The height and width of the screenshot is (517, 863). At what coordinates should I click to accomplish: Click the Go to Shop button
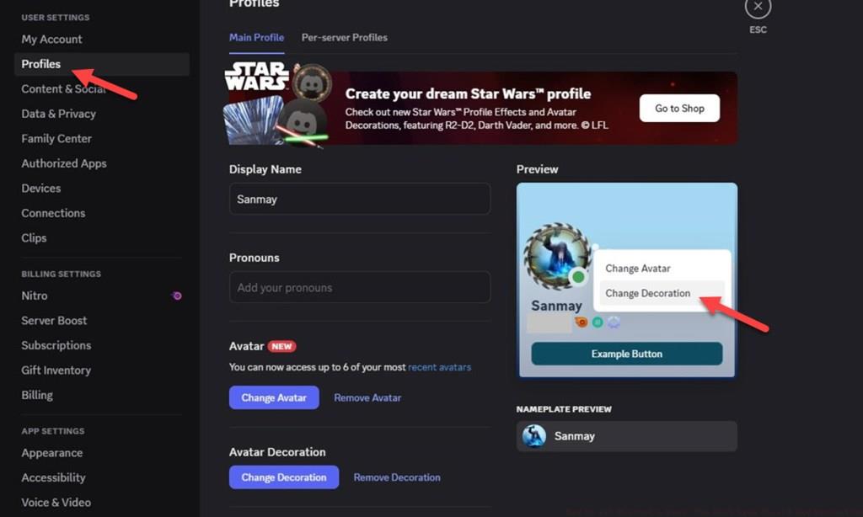pyautogui.click(x=679, y=108)
